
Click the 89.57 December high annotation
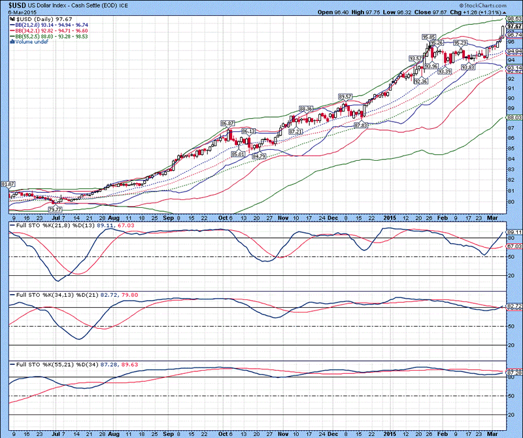[345, 96]
